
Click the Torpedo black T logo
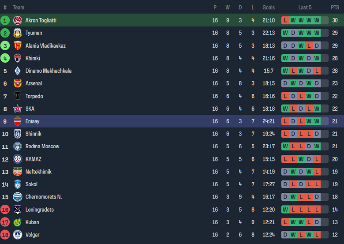tap(18, 96)
